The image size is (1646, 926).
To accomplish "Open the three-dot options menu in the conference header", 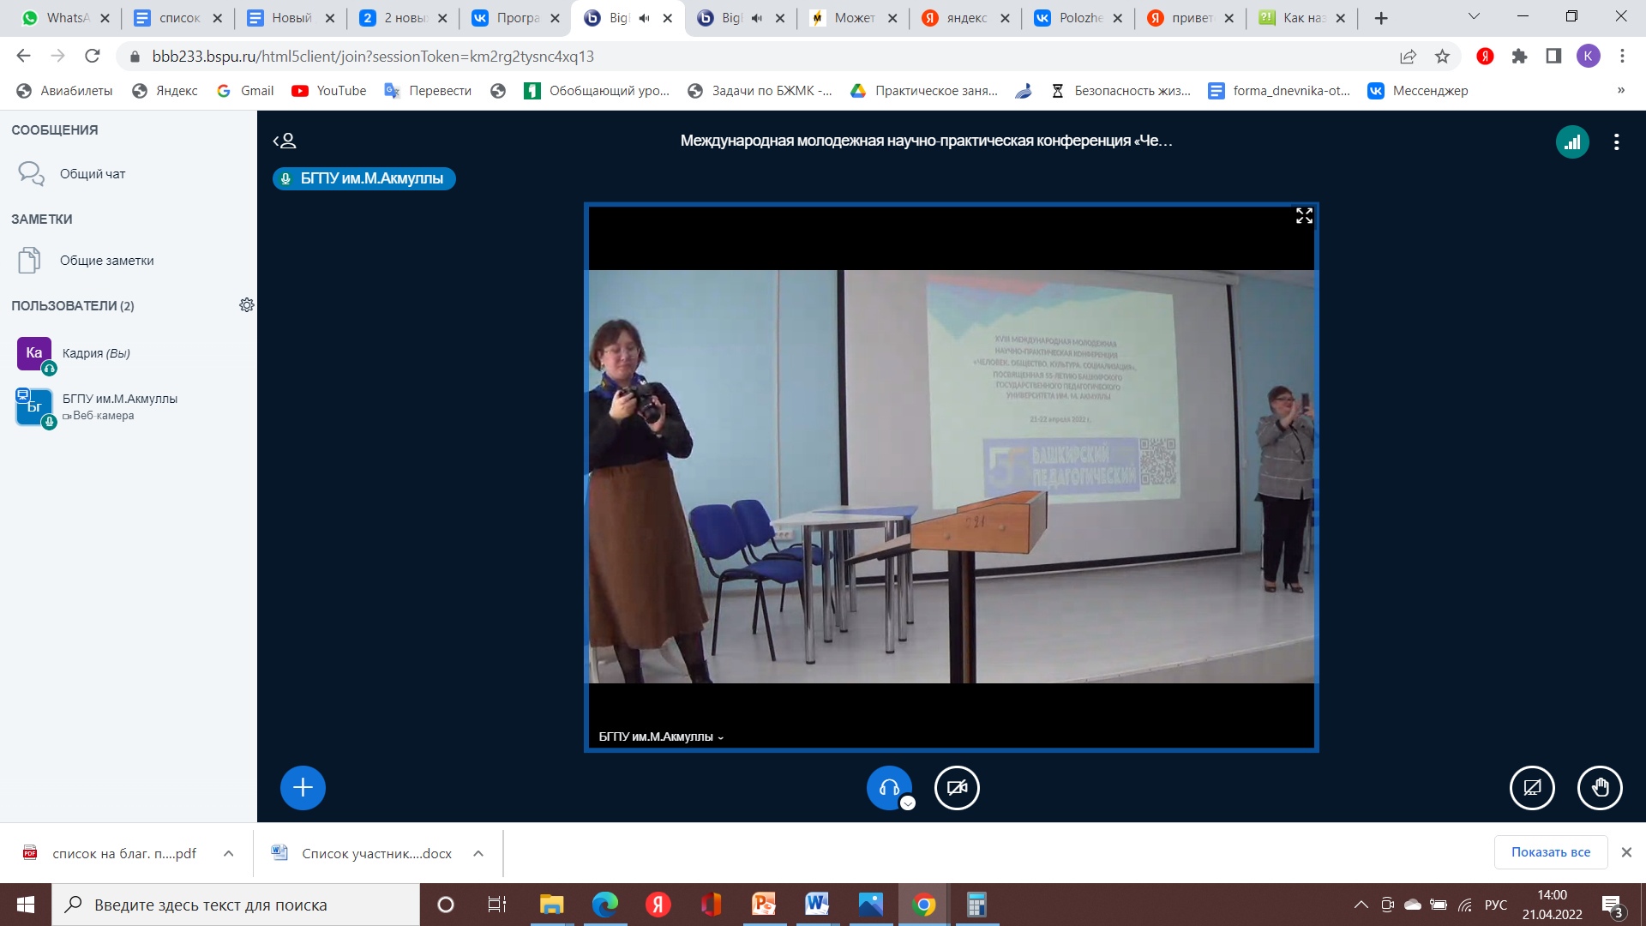I will click(x=1617, y=142).
